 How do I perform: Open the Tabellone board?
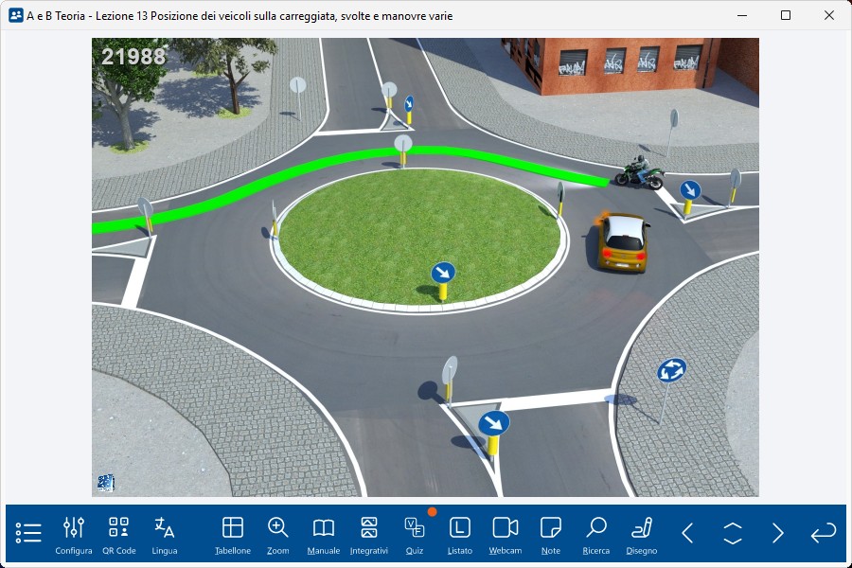233,534
